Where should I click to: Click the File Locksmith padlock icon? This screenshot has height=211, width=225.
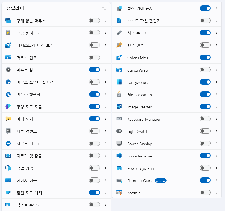click(119, 94)
